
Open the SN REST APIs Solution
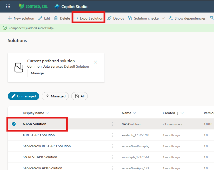pyautogui.click(x=40, y=157)
